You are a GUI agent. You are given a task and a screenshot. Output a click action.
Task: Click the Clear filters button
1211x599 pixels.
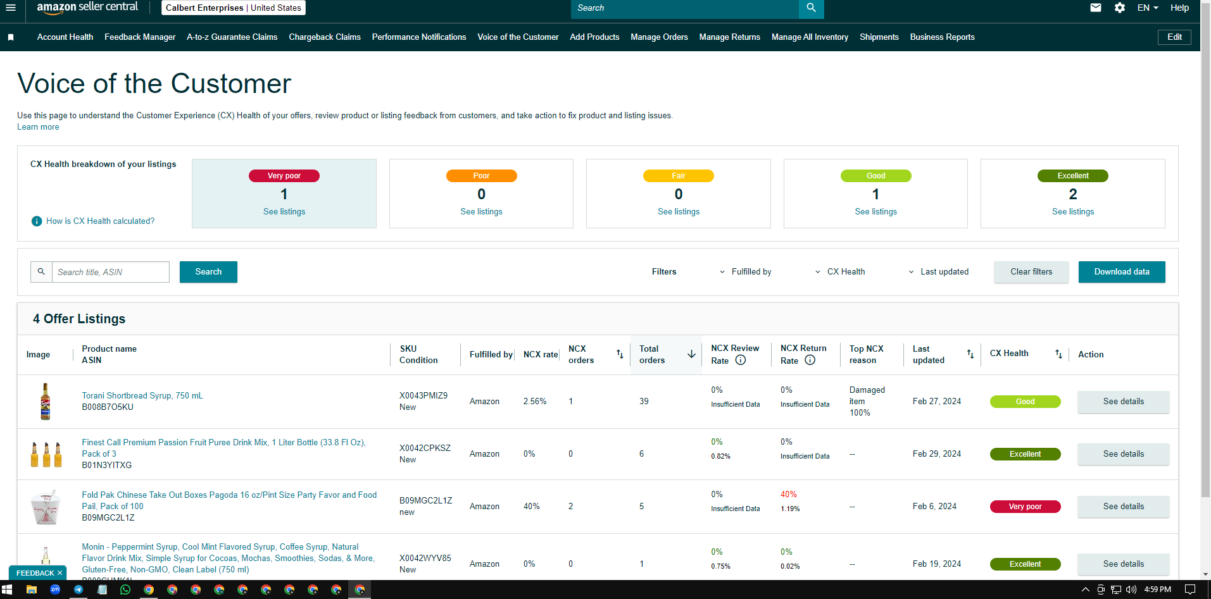1031,272
